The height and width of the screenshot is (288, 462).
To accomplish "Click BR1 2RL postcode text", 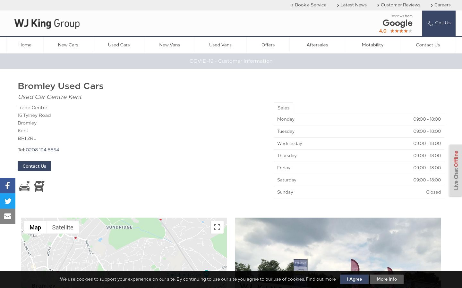I will (27, 138).
